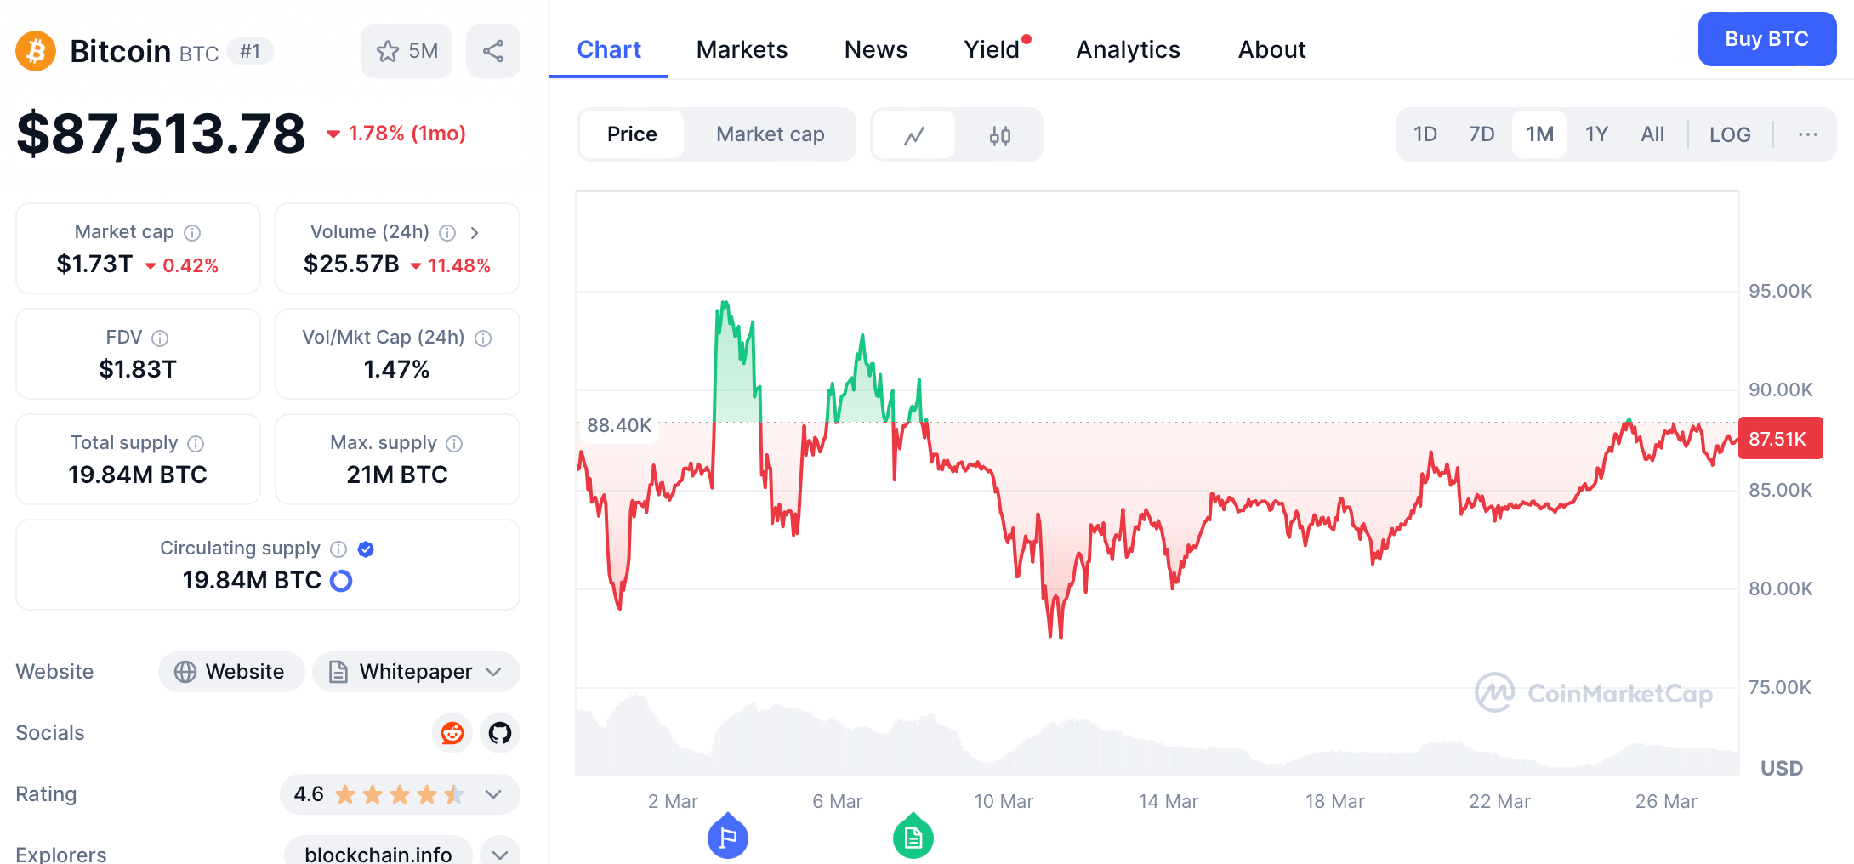Open the News tab
The width and height of the screenshot is (1854, 864).
[x=876, y=49]
